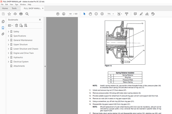Image resolution: width=172 pixels, height=114 pixels.
Task: Expand the Engine and Drive Train bookmark
Action: pyautogui.click(x=8, y=53)
